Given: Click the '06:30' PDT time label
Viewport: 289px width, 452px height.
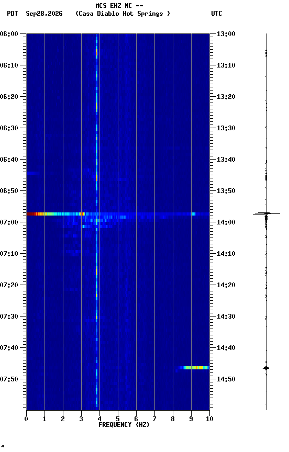Looking at the screenshot, I should click(9, 128).
